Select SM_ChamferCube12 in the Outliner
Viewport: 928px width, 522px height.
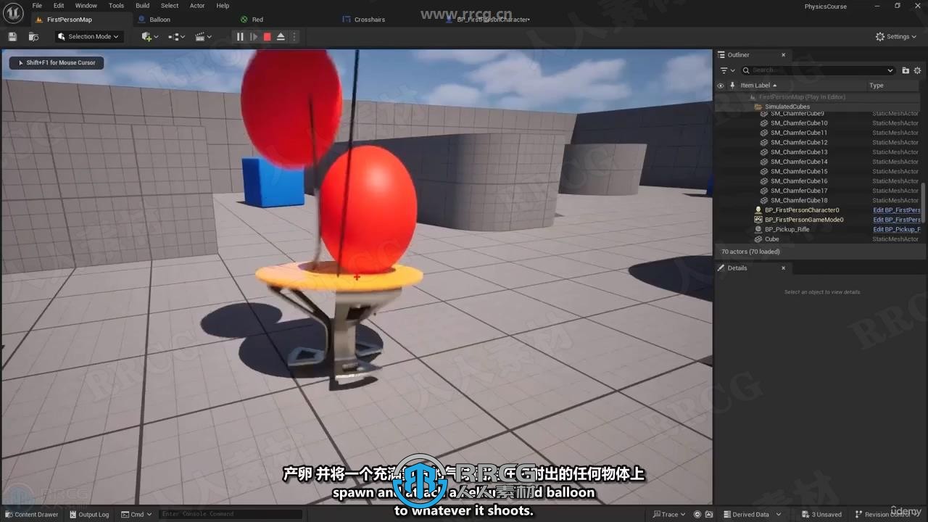799,142
